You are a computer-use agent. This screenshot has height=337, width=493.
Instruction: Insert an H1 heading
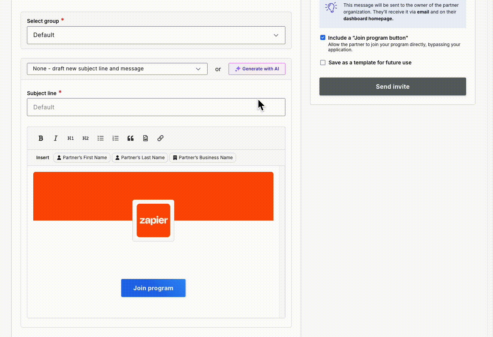pos(71,138)
